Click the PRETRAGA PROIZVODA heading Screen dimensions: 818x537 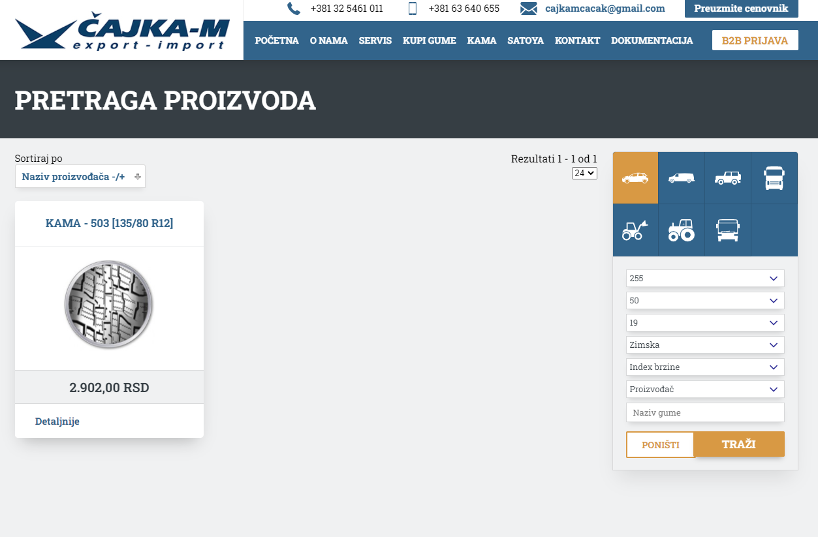coord(165,100)
